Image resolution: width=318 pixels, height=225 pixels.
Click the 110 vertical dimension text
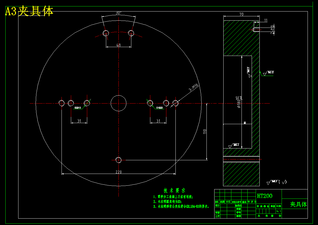point(205,131)
